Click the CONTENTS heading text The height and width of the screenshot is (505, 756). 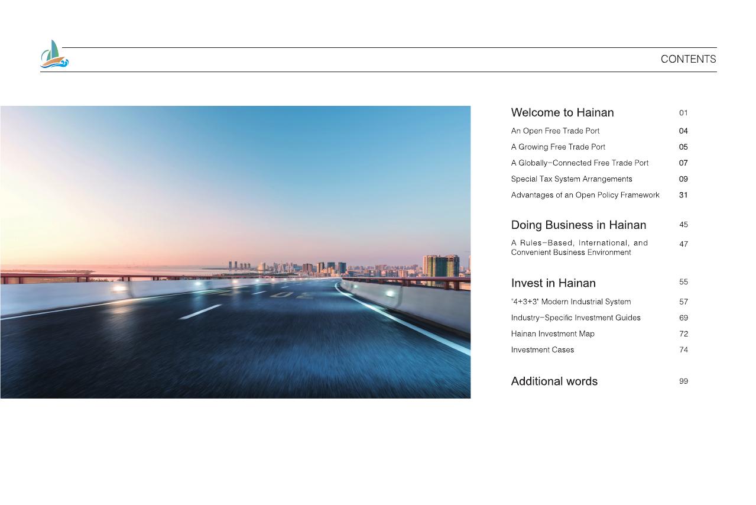click(x=688, y=59)
